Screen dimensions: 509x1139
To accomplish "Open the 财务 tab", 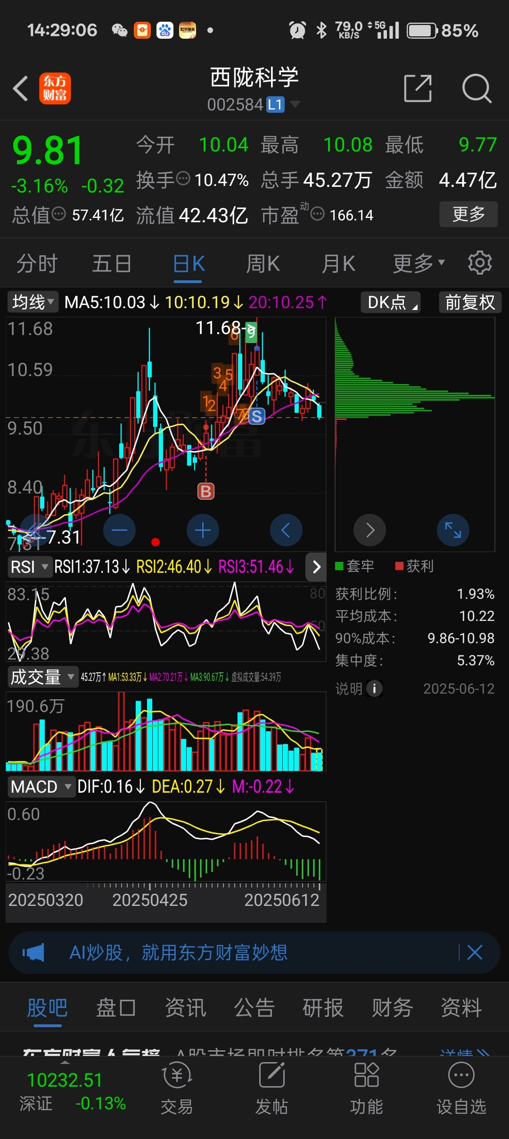I will [x=392, y=1008].
